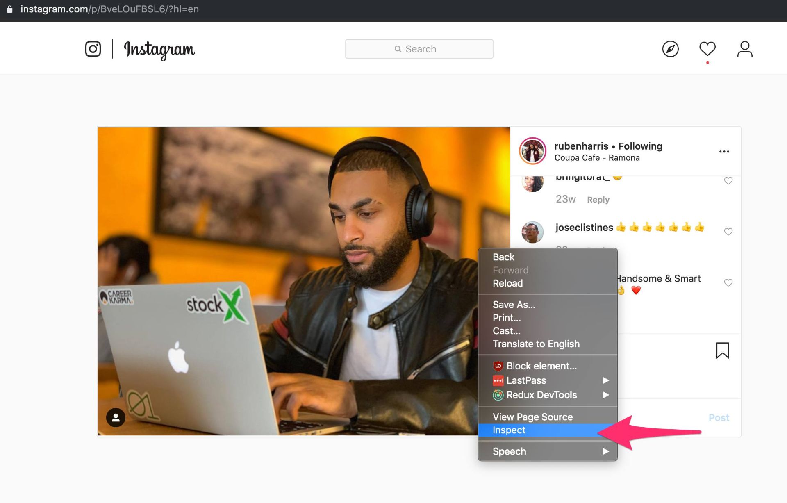Click the Post button to submit comment

(718, 417)
